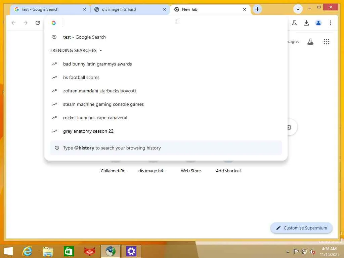Image resolution: width=344 pixels, height=258 pixels.
Task: Close the New Tab tab
Action: [x=245, y=9]
